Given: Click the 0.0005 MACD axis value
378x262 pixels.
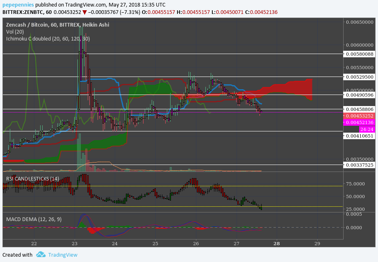Looking at the screenshot, I should [x=354, y=215].
